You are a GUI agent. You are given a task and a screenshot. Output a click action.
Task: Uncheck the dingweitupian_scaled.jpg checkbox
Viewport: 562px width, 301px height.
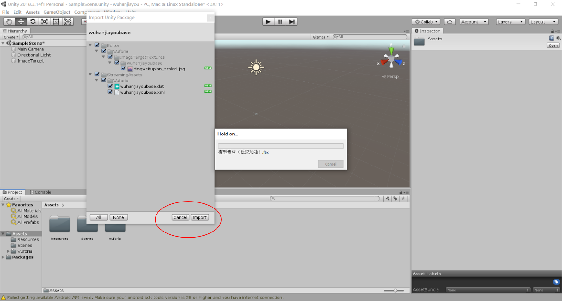123,69
